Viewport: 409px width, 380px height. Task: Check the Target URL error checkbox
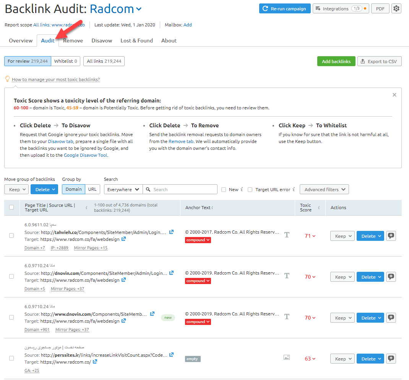(x=250, y=189)
